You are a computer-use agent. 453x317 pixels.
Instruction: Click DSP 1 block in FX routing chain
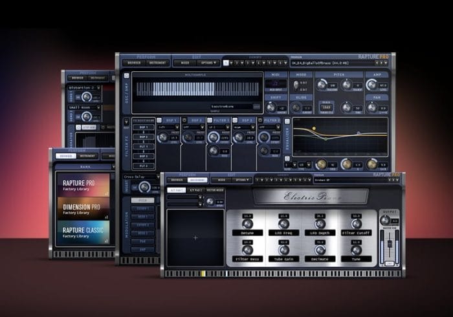click(x=144, y=127)
